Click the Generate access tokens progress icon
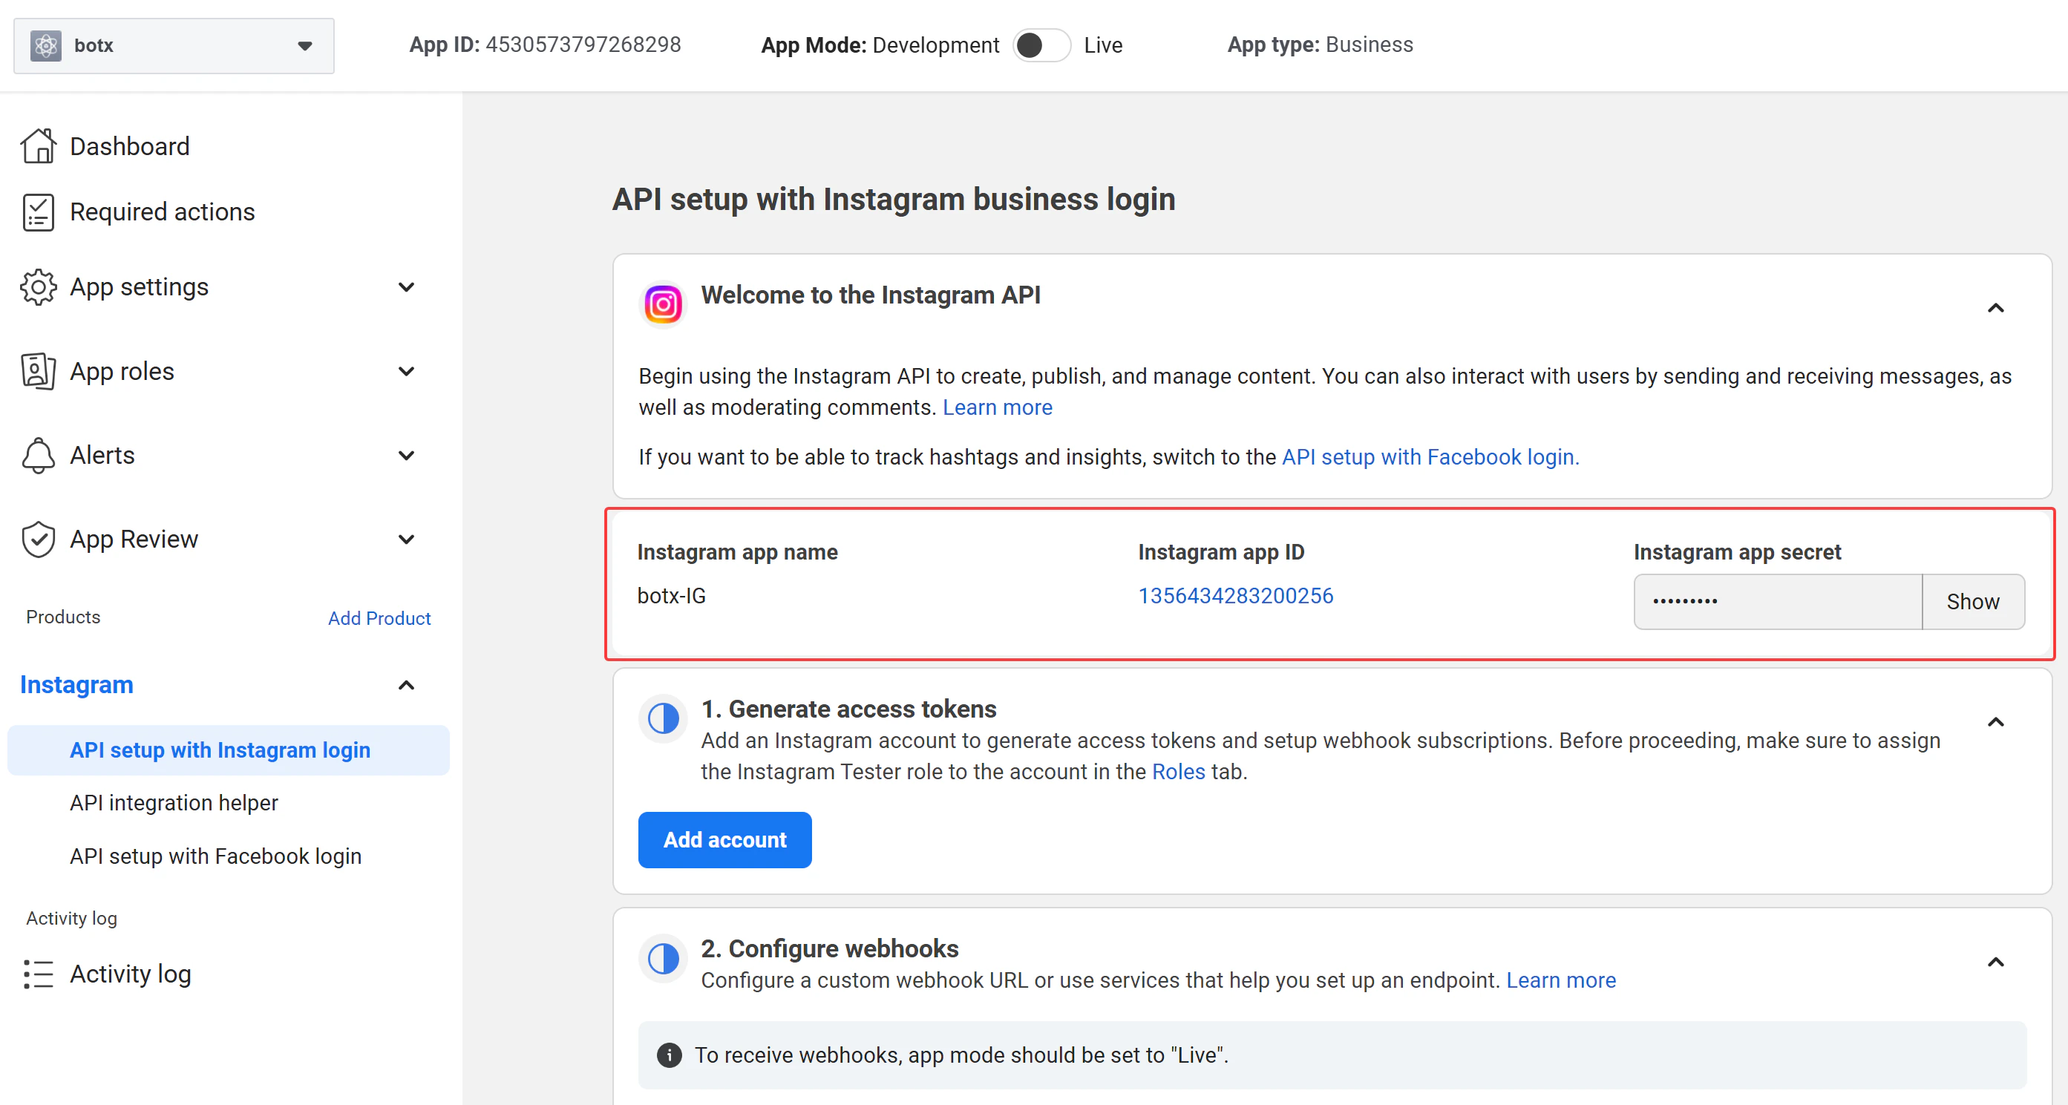 [x=663, y=718]
